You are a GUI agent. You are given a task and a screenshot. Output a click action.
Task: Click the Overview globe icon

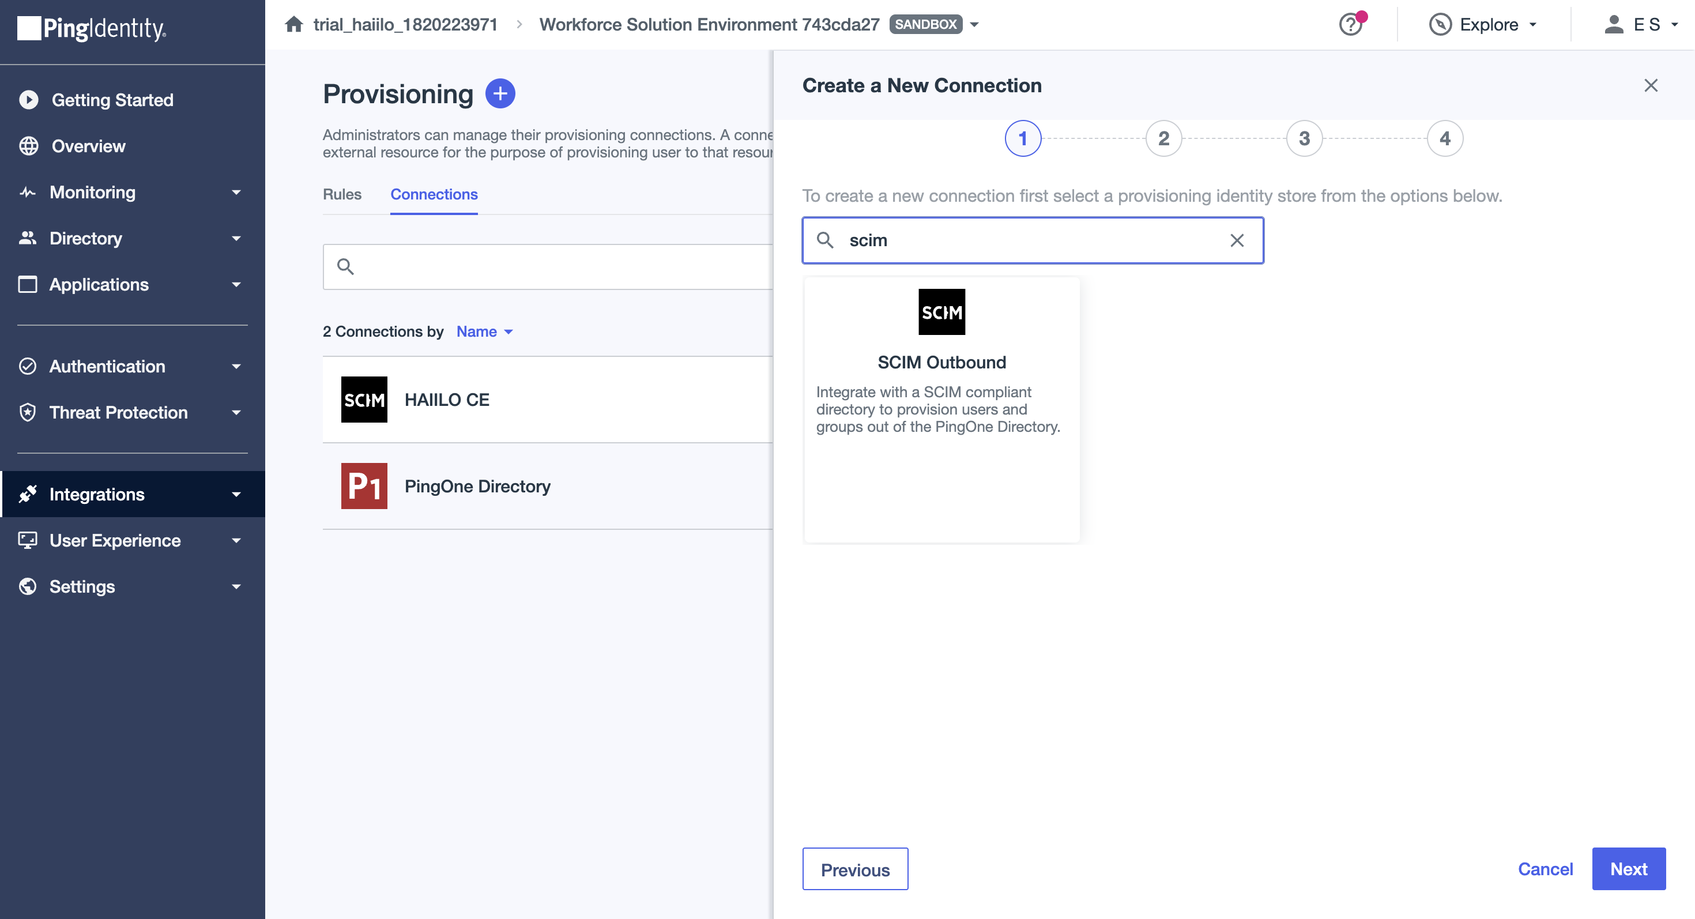tap(28, 146)
